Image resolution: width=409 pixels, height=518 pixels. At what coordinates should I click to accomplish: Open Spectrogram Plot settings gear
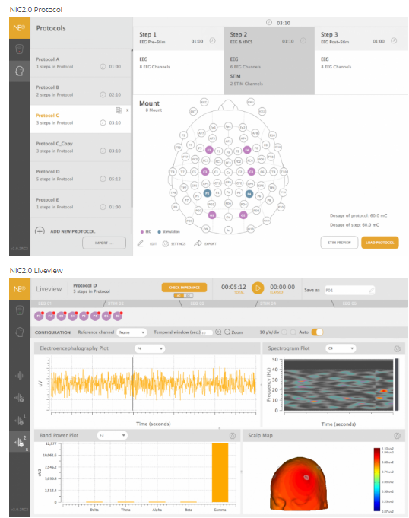coord(397,348)
